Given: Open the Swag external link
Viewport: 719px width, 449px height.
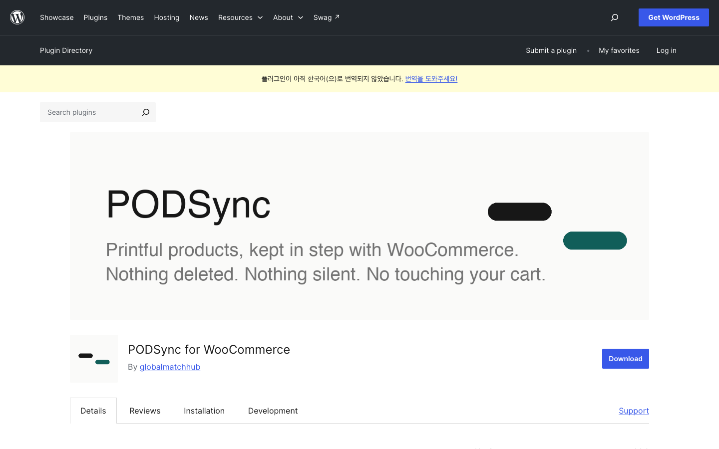Looking at the screenshot, I should (x=327, y=17).
